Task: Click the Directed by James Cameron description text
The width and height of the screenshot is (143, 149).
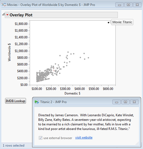Action: coord(86,122)
